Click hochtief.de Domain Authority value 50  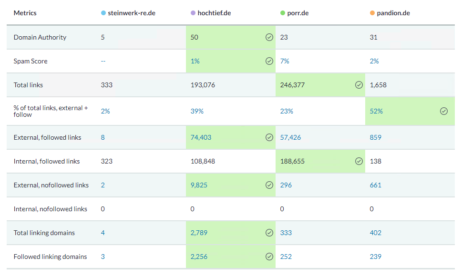pyautogui.click(x=195, y=37)
